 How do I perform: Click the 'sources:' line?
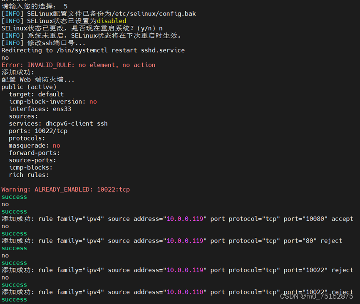(x=23, y=116)
